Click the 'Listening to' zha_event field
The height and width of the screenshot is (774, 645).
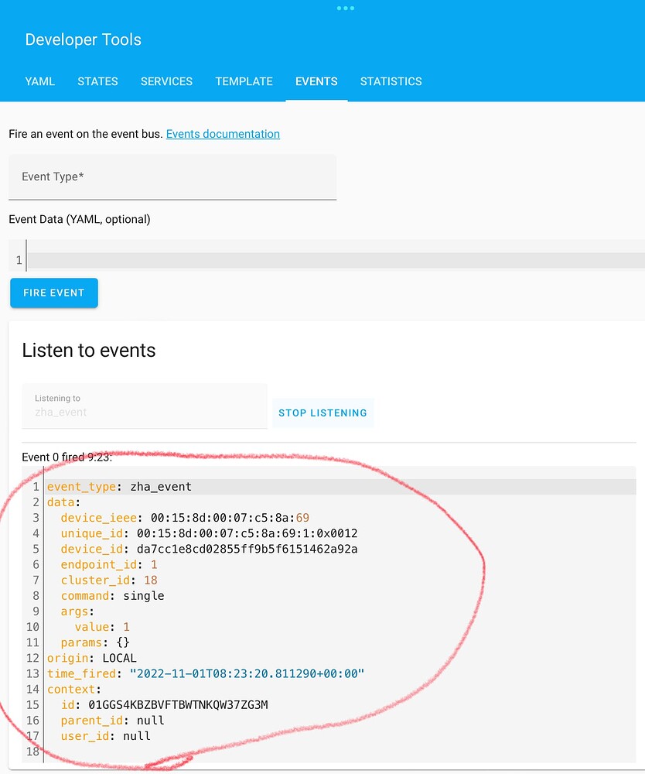click(144, 406)
